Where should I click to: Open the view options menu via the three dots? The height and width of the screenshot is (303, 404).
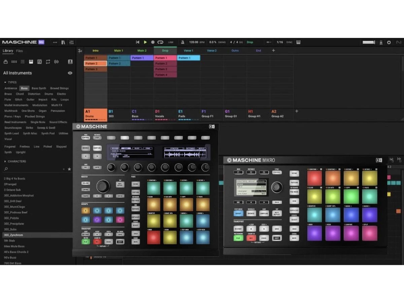[55, 42]
